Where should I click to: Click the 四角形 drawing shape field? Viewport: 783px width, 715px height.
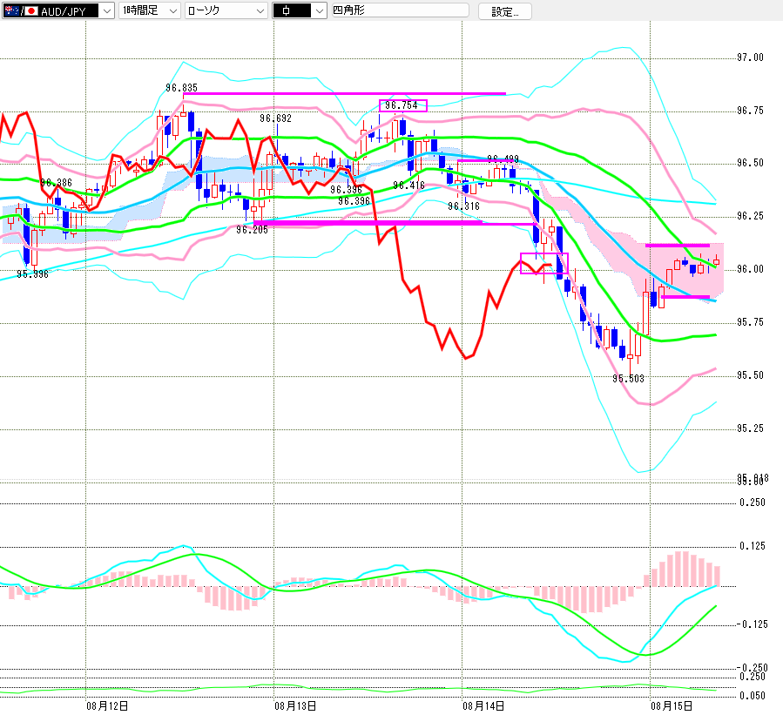point(401,10)
